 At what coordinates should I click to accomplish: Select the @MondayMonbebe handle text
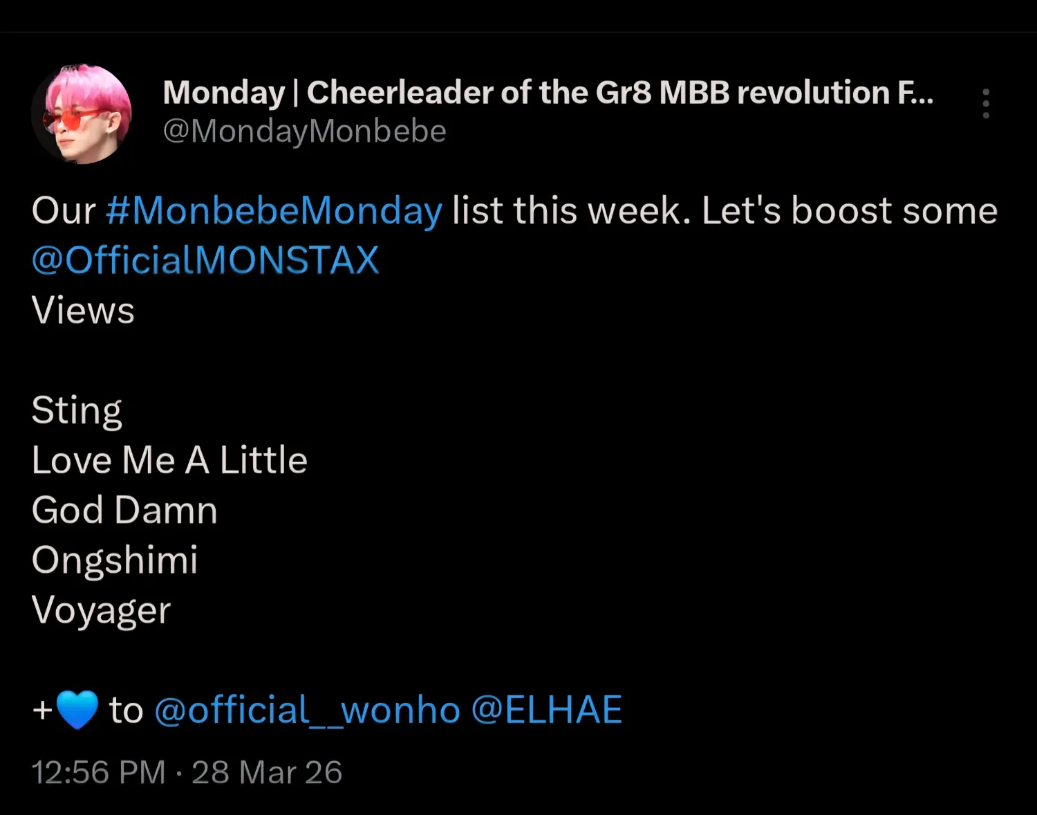pos(306,131)
